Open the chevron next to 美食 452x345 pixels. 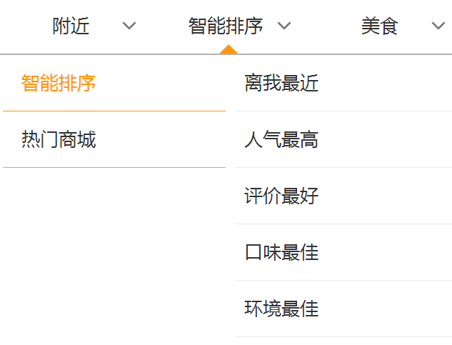coord(438,26)
